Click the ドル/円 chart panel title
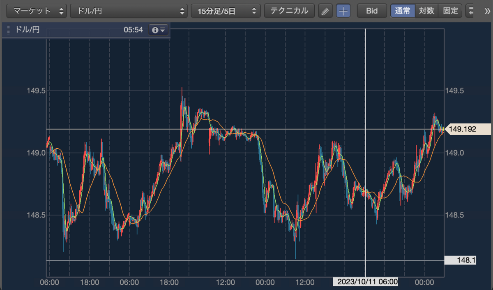 pos(28,30)
